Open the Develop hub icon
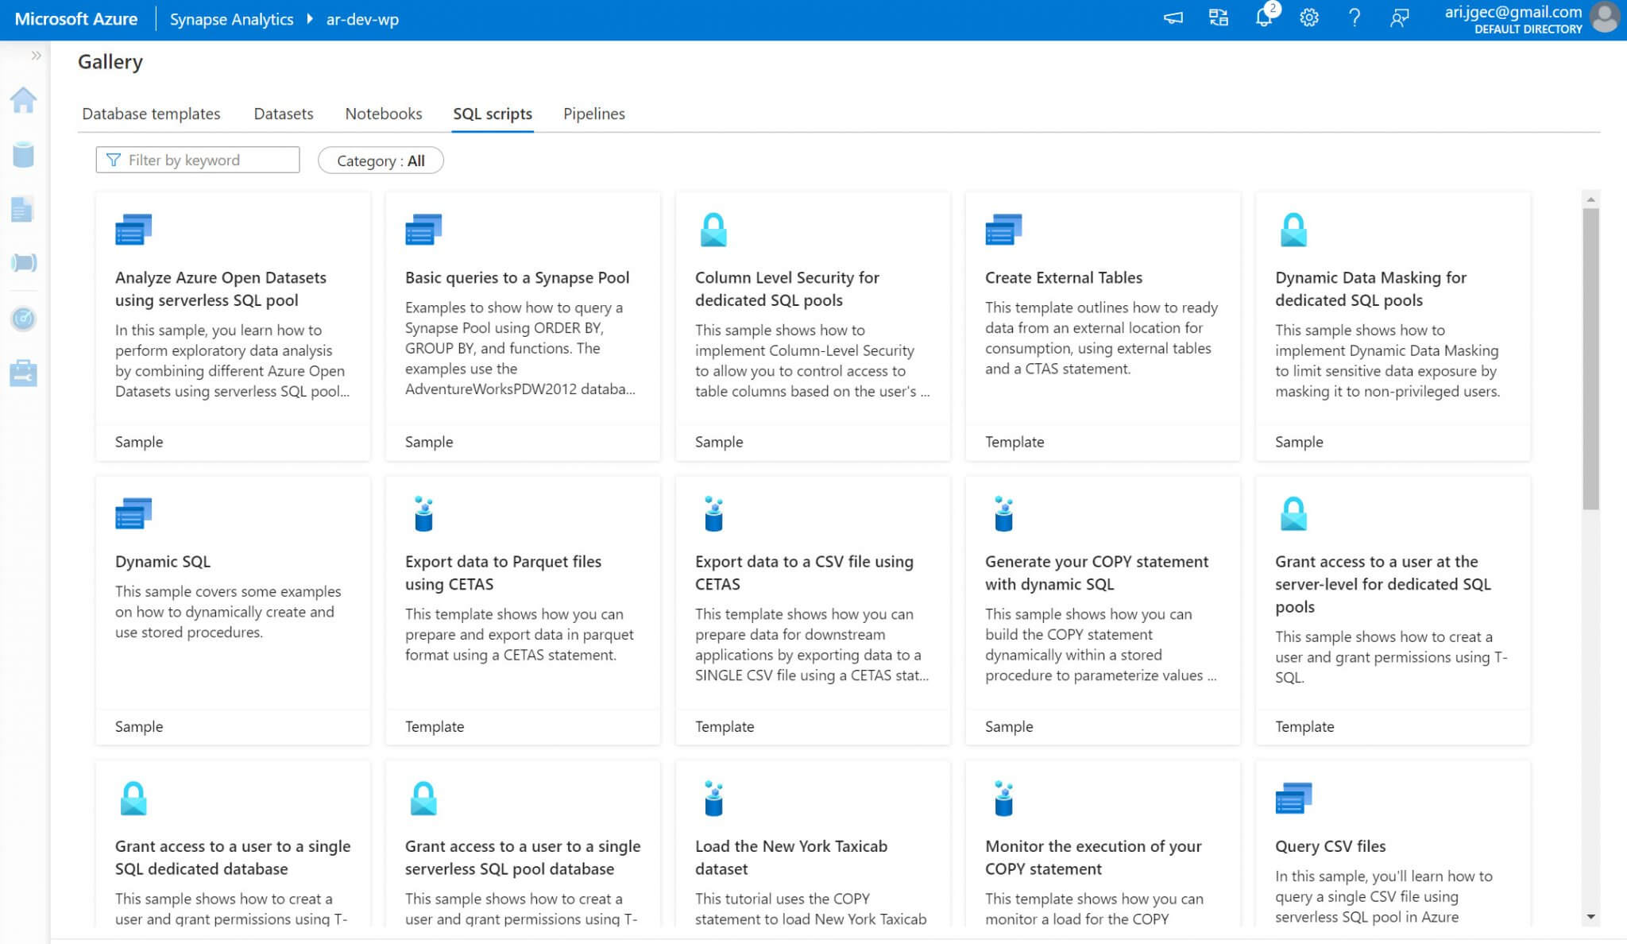 23,210
